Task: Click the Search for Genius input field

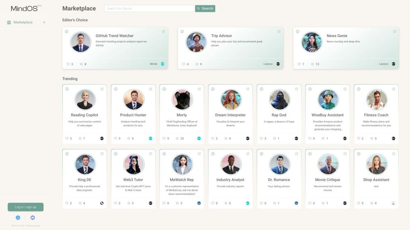Action: point(149,8)
